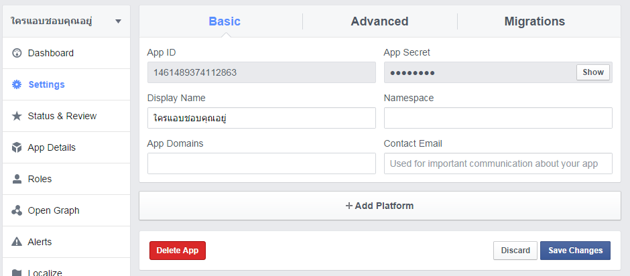The height and width of the screenshot is (276, 630).
Task: Focus the Namespace text field
Action: pyautogui.click(x=498, y=118)
